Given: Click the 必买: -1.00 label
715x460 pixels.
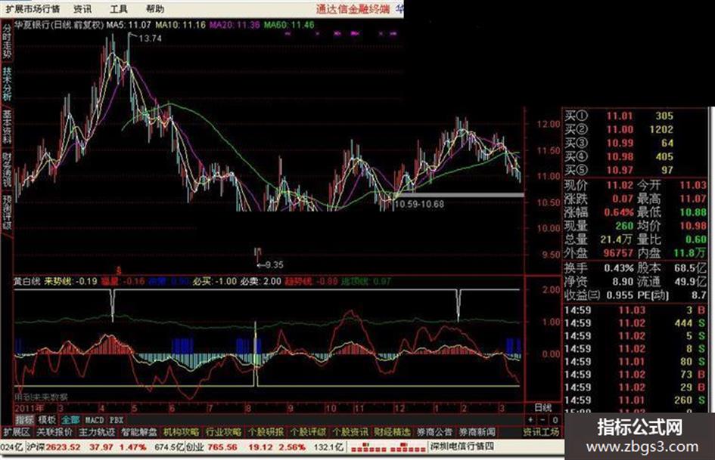Looking at the screenshot, I should pyautogui.click(x=214, y=281).
